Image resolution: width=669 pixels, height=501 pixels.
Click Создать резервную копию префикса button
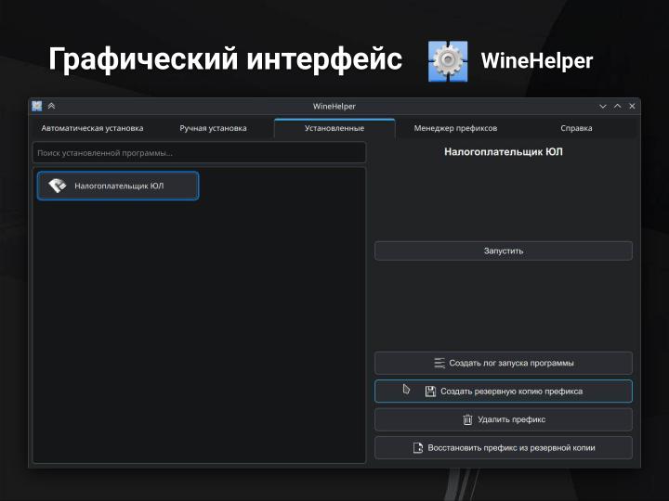[504, 392]
